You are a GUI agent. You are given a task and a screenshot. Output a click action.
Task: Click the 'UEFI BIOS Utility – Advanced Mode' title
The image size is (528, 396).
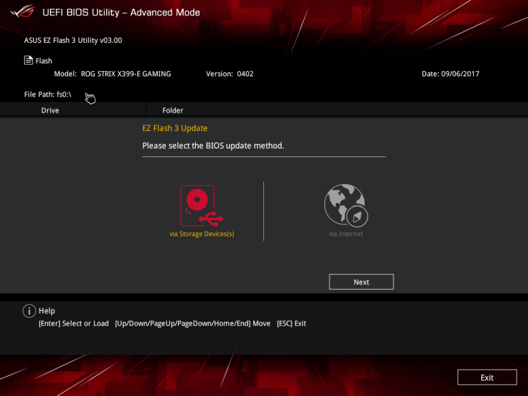tap(121, 12)
